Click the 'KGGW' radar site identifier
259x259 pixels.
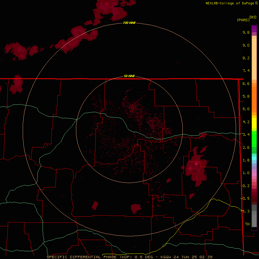[166, 257]
